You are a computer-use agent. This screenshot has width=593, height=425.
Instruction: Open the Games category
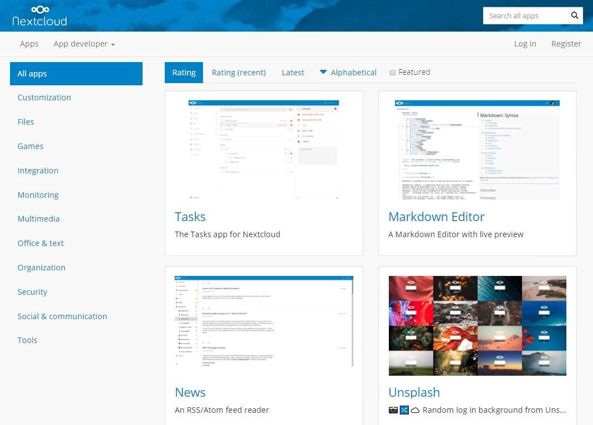pyautogui.click(x=31, y=146)
